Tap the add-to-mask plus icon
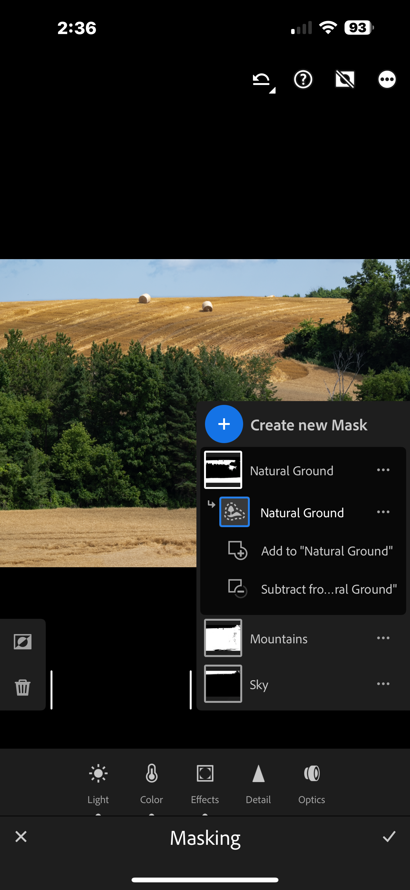410x890 pixels. point(238,550)
